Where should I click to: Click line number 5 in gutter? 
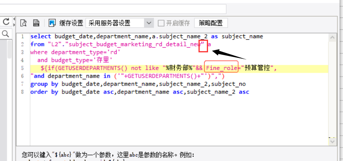pyautogui.click(x=23, y=68)
